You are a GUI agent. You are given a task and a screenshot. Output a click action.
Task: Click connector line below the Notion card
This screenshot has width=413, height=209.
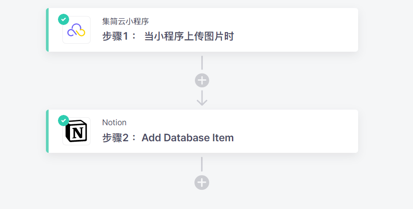pyautogui.click(x=202, y=164)
